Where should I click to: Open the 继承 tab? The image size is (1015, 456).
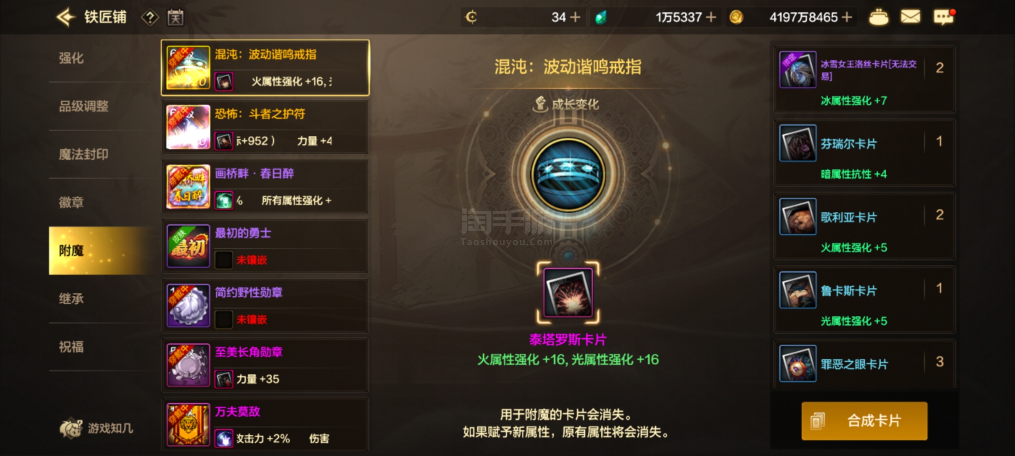pyautogui.click(x=71, y=299)
